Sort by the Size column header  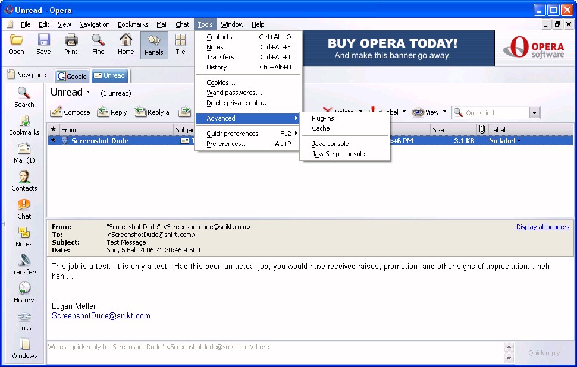coord(453,129)
